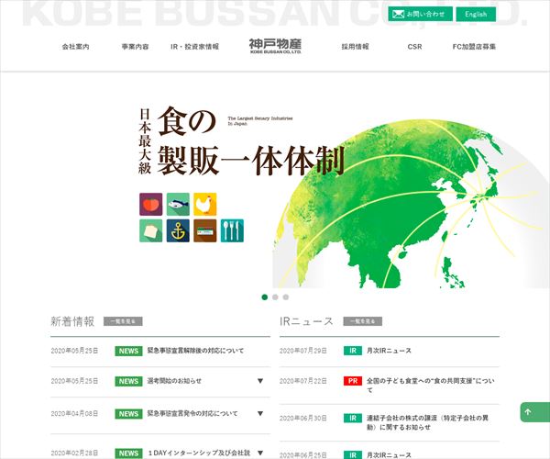Image resolution: width=550 pixels, height=459 pixels.
Task: Open IR・投資家情報 menu item
Action: point(194,46)
